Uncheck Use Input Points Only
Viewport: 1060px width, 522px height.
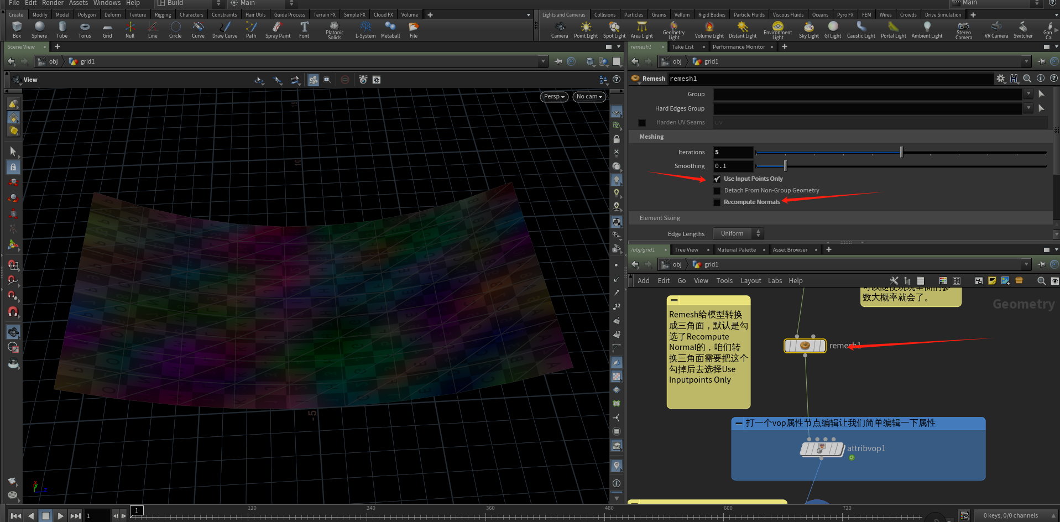[x=717, y=179]
